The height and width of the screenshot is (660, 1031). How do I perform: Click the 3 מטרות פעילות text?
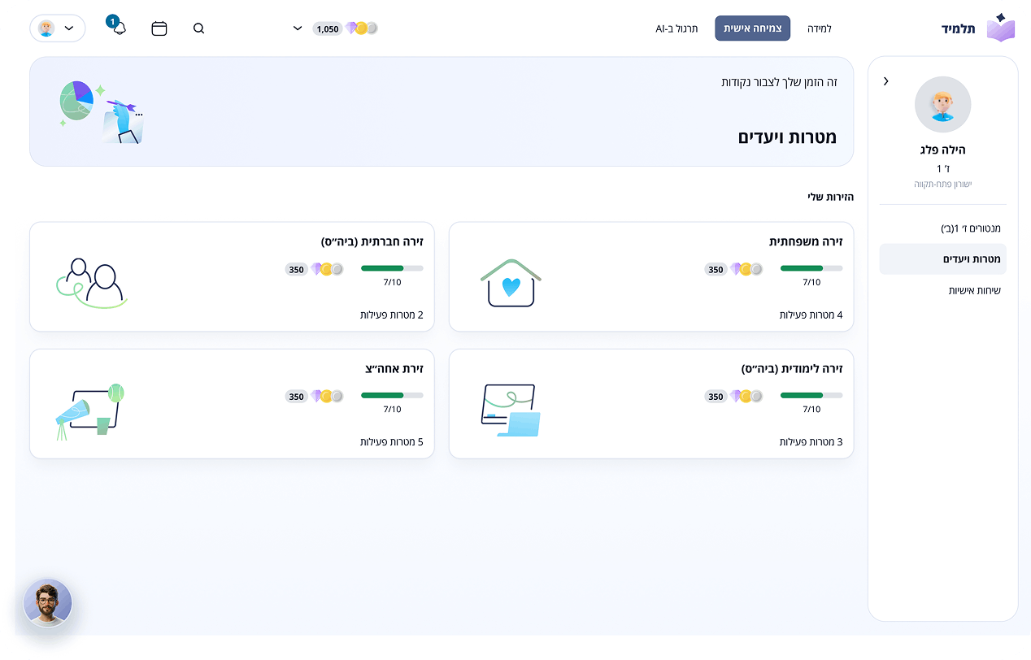click(811, 443)
